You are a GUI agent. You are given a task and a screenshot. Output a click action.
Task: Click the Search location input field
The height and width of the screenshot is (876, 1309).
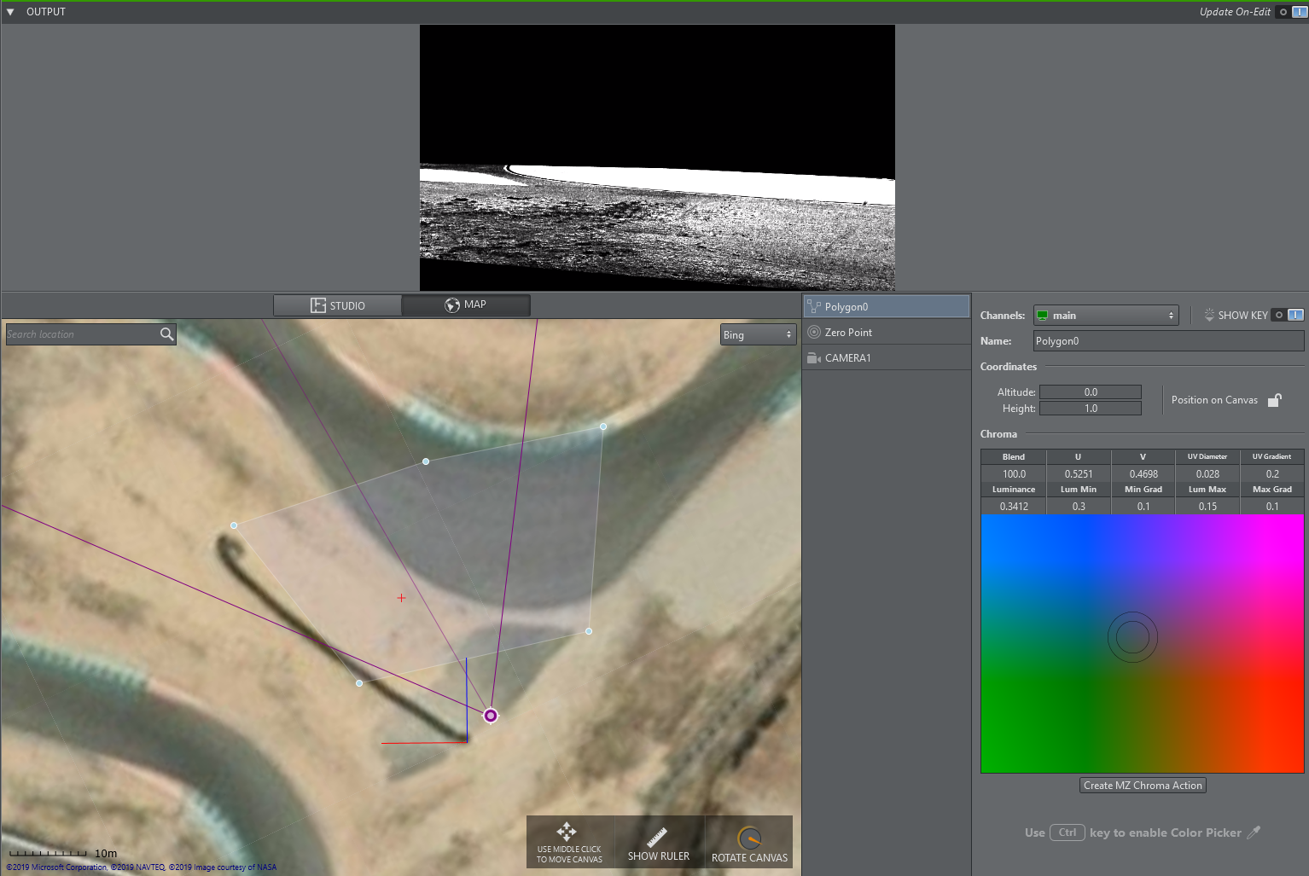coord(81,334)
